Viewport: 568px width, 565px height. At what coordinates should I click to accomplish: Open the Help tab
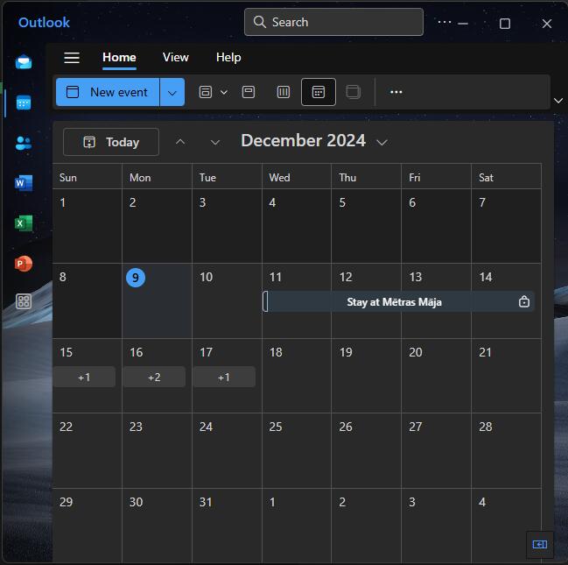coord(228,57)
